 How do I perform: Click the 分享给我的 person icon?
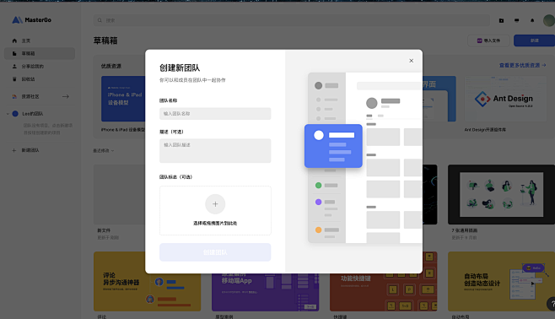(14, 66)
